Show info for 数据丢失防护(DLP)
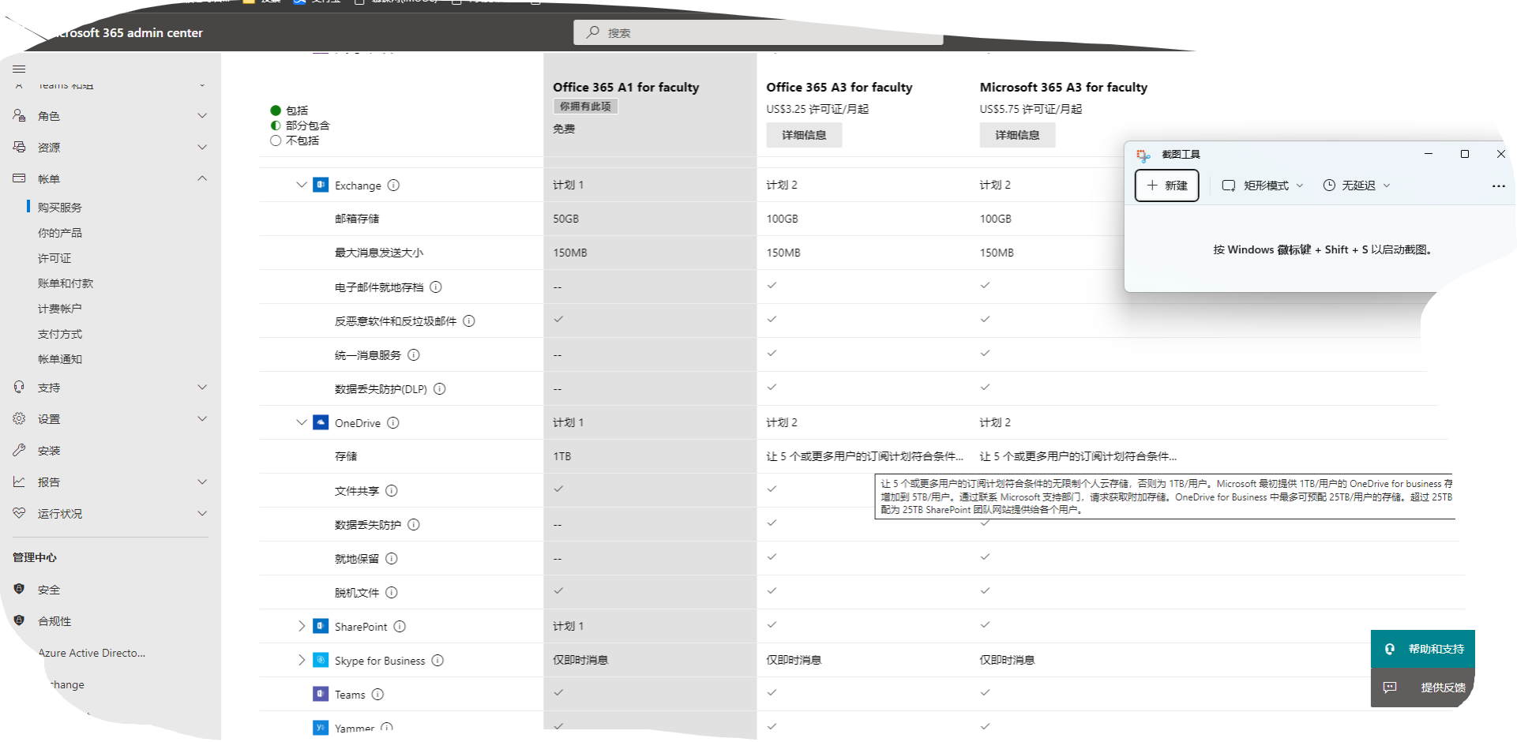The width and height of the screenshot is (1517, 742). pos(440,389)
